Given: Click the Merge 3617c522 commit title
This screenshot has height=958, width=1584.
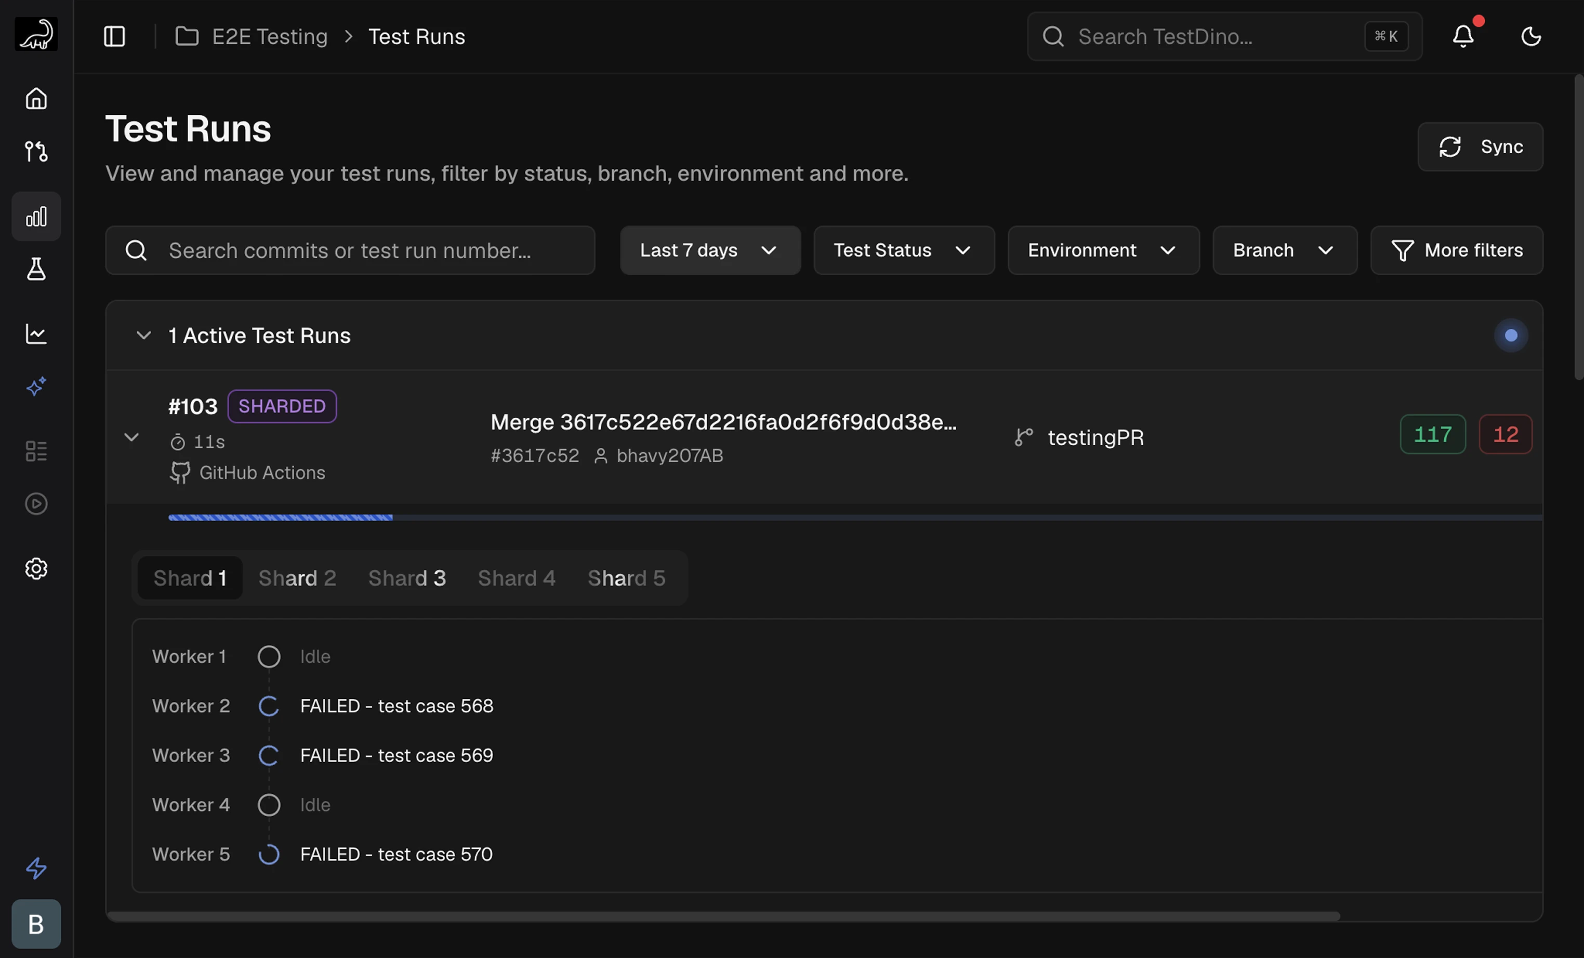Looking at the screenshot, I should (x=724, y=422).
